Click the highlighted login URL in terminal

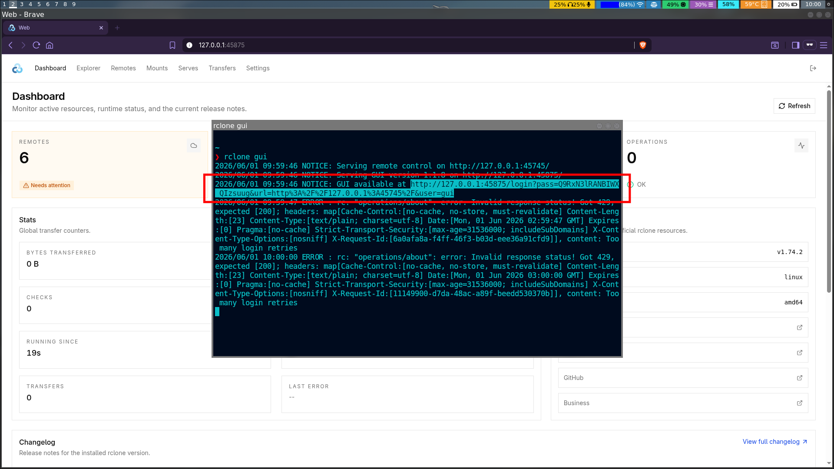(515, 184)
